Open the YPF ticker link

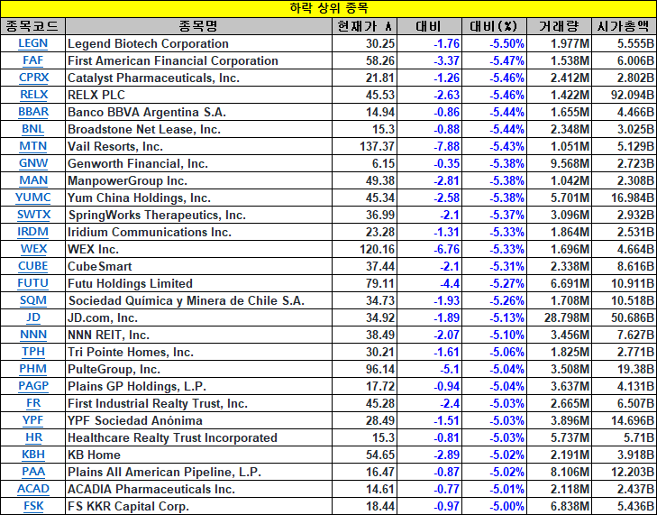(33, 420)
